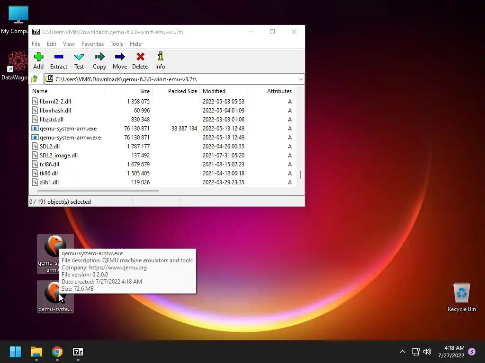Go up one folder level icon
Image resolution: width=485 pixels, height=363 pixels.
[35, 79]
